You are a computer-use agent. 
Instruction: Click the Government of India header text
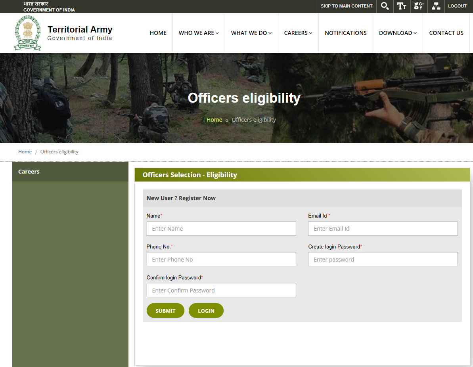point(49,10)
